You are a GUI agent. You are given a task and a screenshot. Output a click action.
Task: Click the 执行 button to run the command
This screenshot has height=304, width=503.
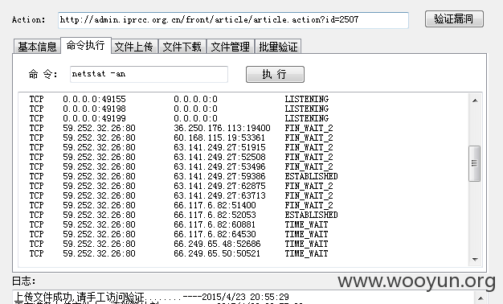275,75
